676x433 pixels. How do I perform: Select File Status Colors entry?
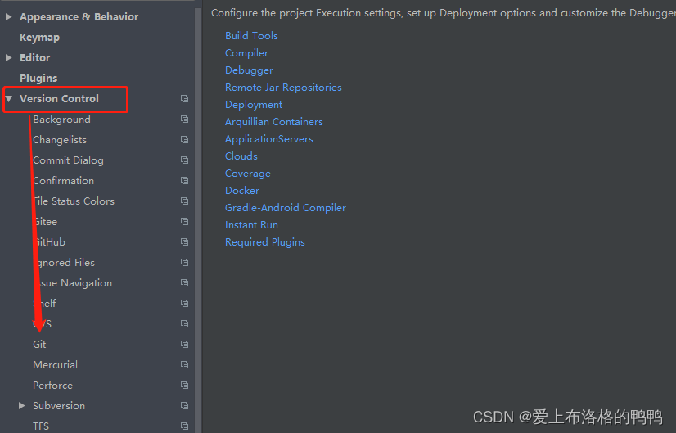coord(74,201)
